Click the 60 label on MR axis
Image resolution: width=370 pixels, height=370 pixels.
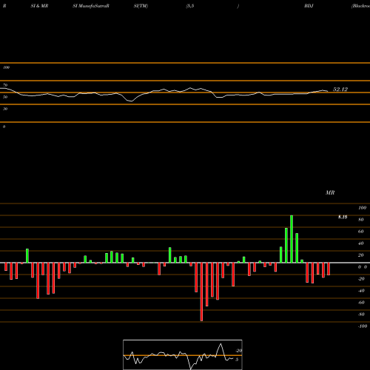[361, 232]
